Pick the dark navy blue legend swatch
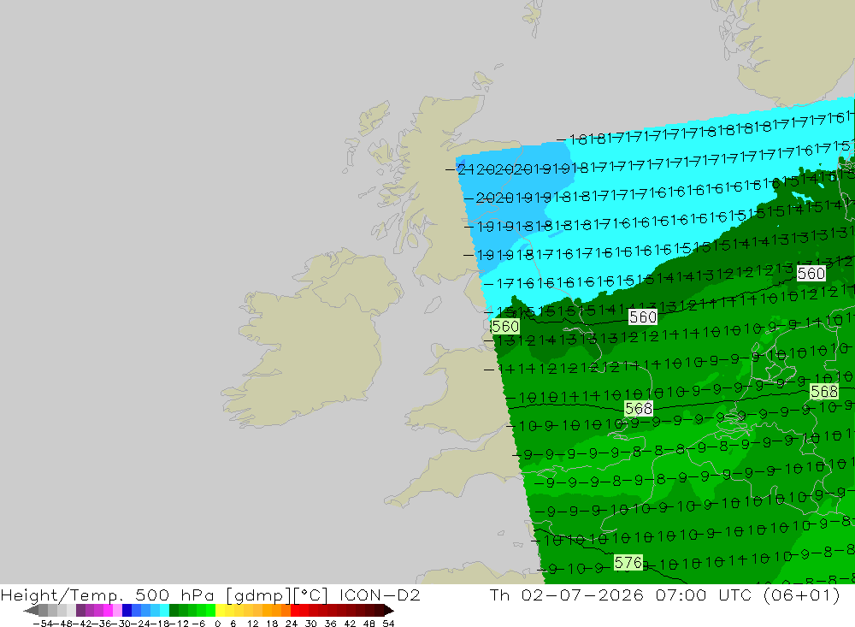Screen dimensions: 855x627 pyautogui.click(x=127, y=611)
